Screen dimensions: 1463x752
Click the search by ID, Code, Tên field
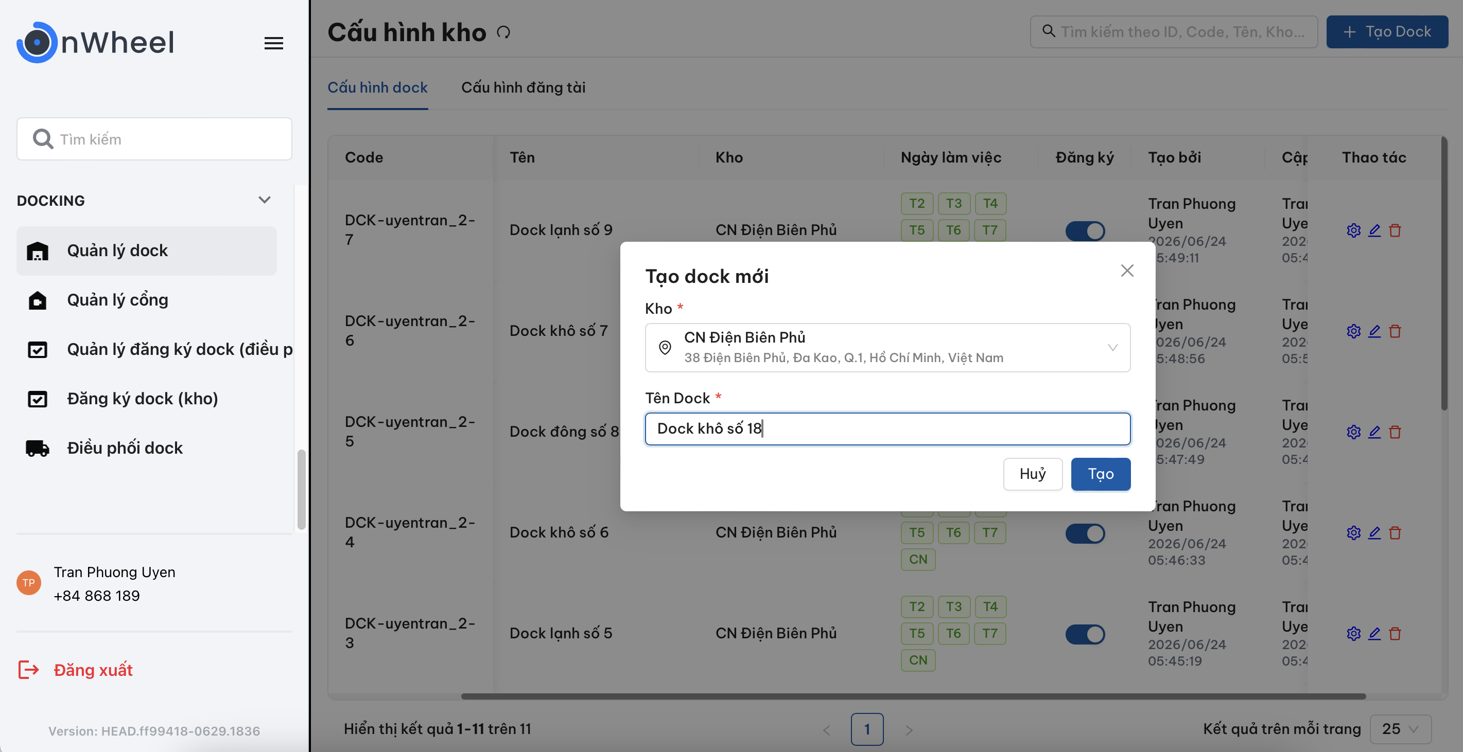click(x=1173, y=32)
